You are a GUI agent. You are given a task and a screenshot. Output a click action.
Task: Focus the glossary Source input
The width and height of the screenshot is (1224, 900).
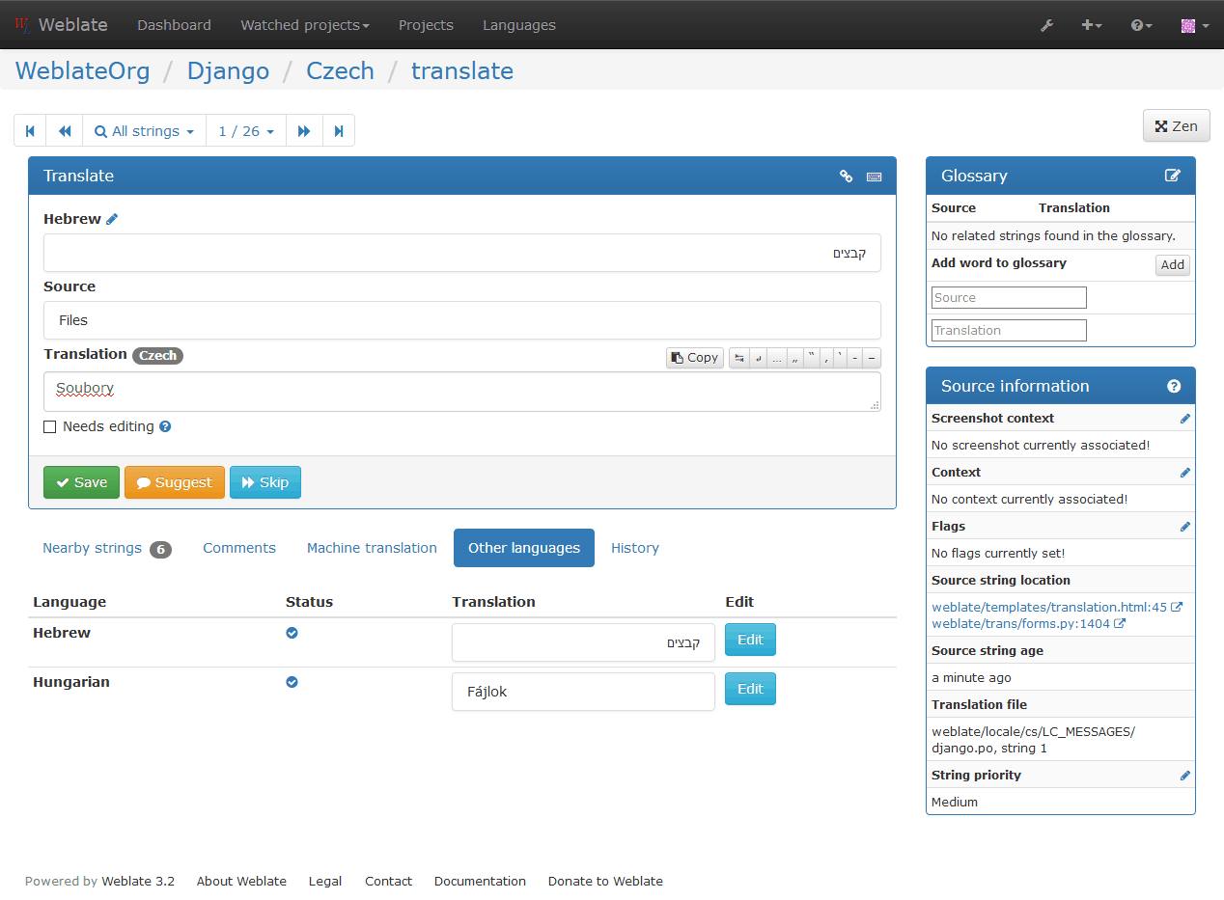(x=1009, y=297)
